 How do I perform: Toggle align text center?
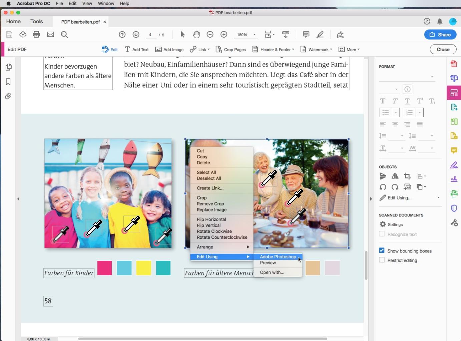click(395, 124)
